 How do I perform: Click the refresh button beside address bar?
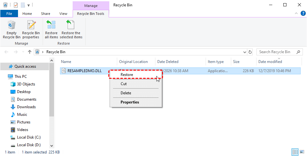coord(250,52)
